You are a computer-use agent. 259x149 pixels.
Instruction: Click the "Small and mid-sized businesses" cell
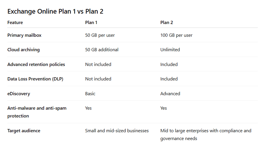coord(117,131)
